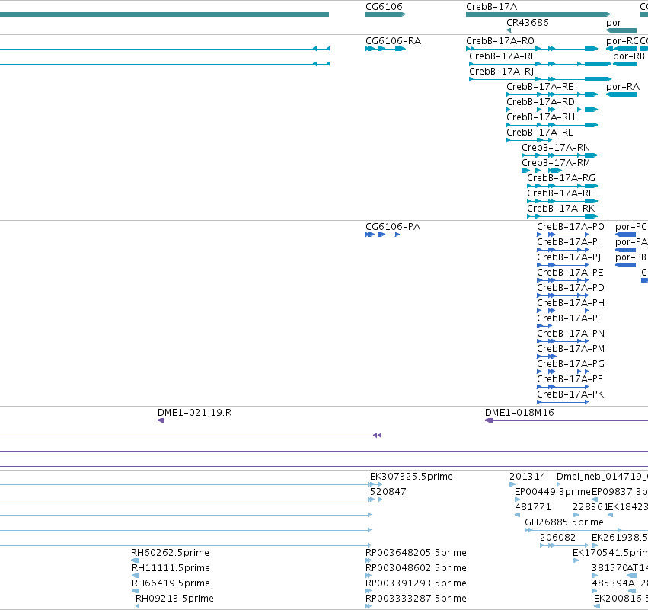Select transcript CrebB-17A-RM
Screen dimensions: 648x610
556,163
